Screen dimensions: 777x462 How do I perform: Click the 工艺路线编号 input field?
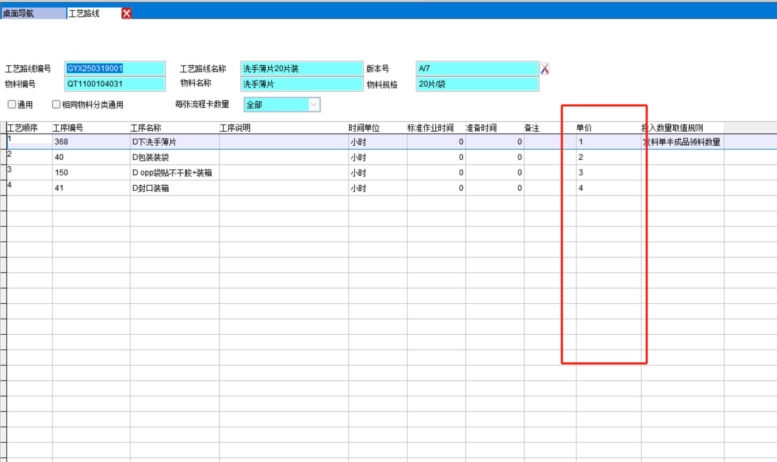coord(114,69)
